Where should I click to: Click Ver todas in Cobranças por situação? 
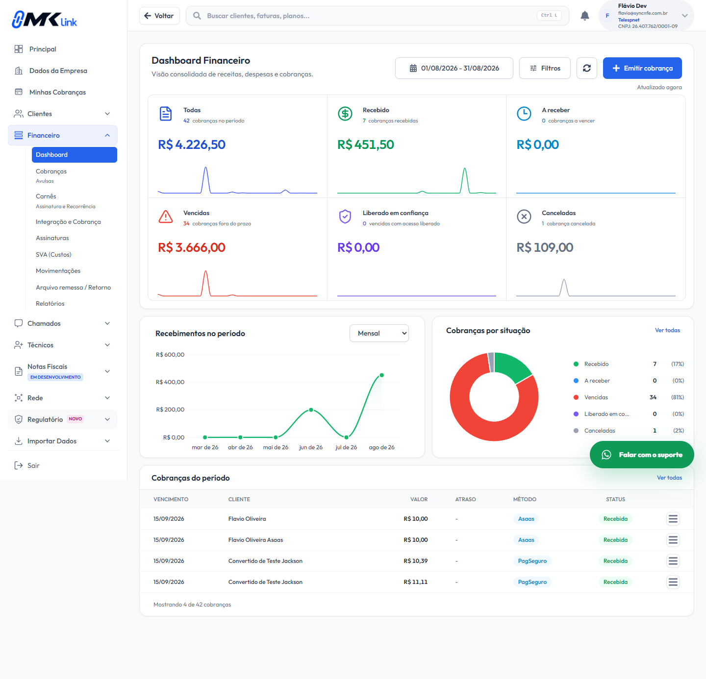tap(667, 330)
